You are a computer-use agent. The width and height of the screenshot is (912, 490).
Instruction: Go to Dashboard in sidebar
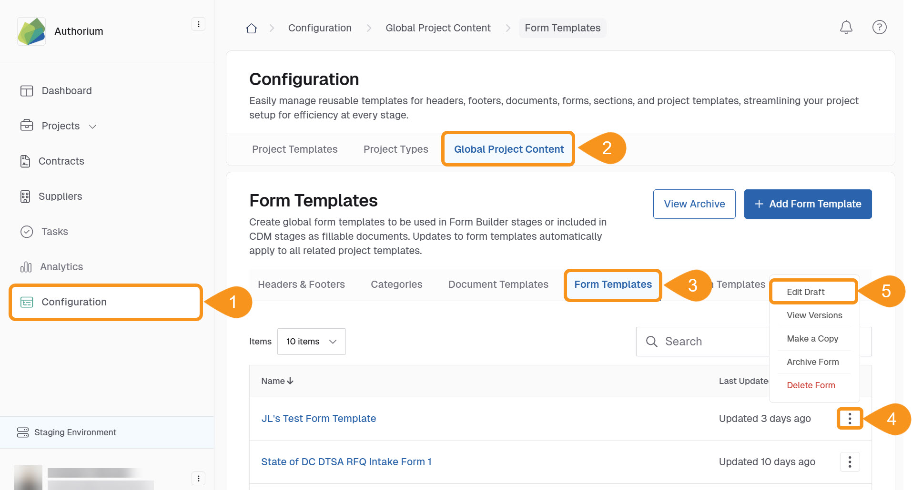(66, 91)
